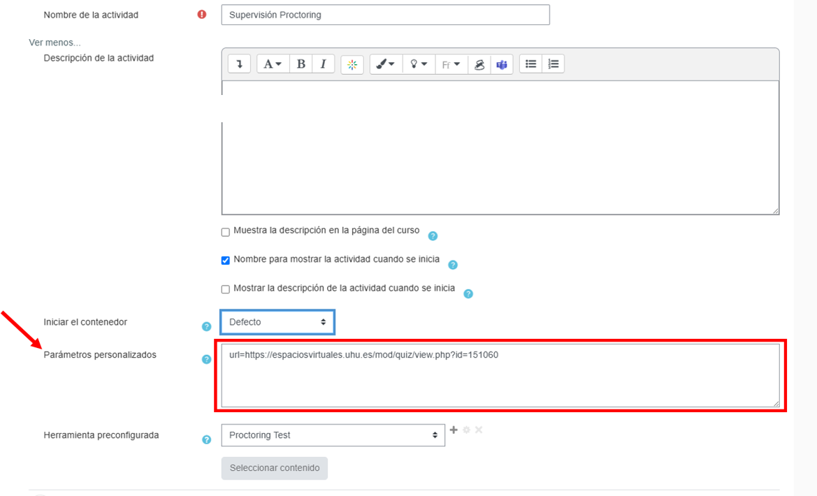Insert a numbered list
The image size is (817, 496).
pos(554,64)
